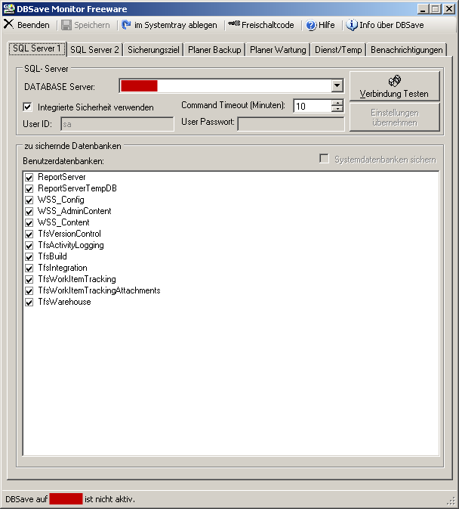
Task: Maximize the DBSave Monitor window
Action: tap(436, 9)
